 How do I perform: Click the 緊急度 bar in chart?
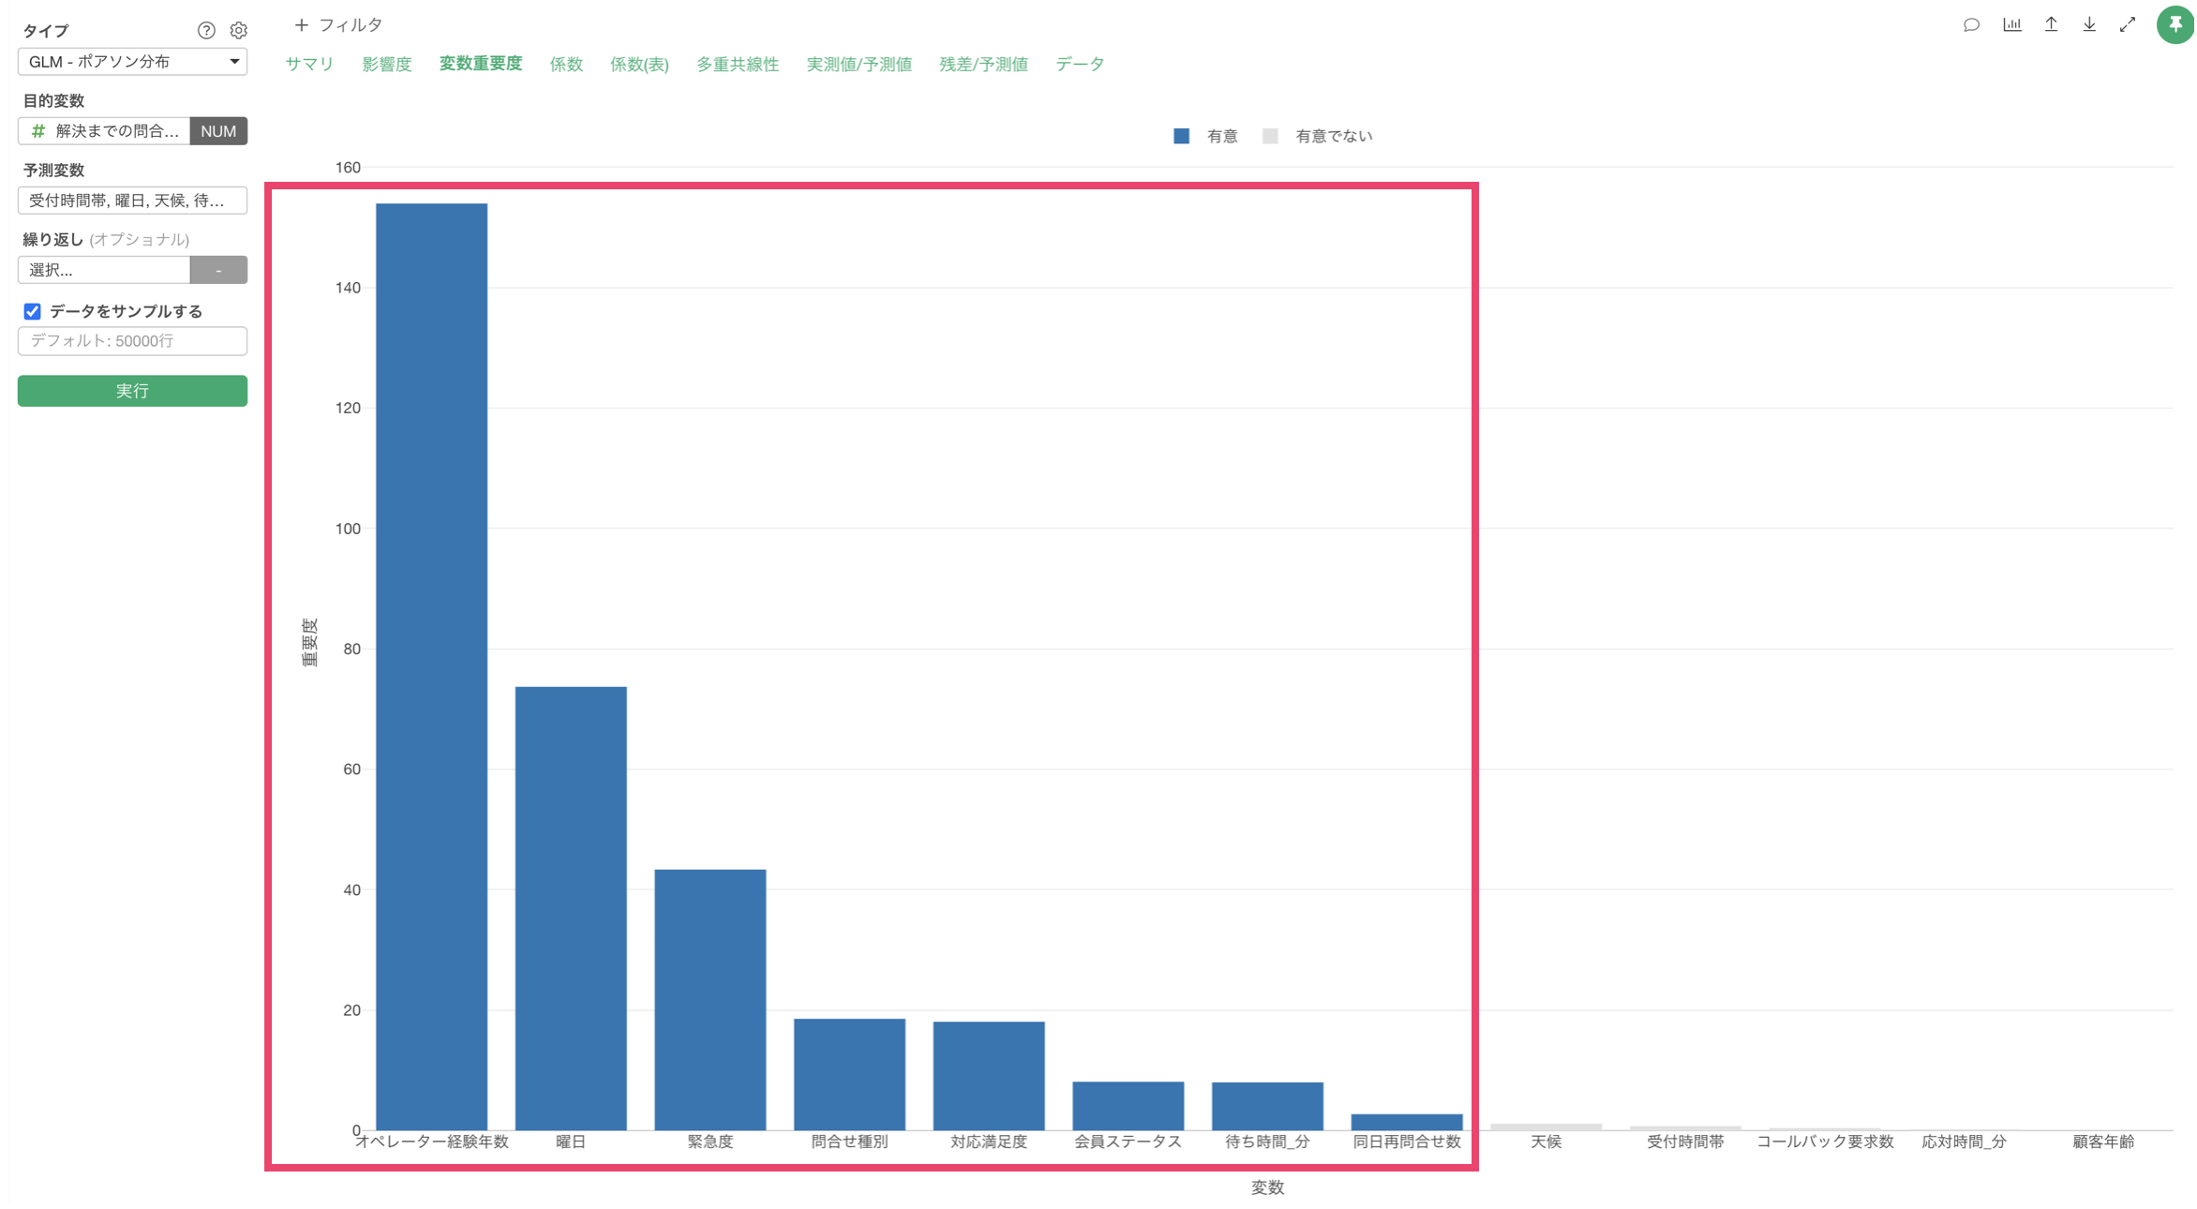point(710,1000)
